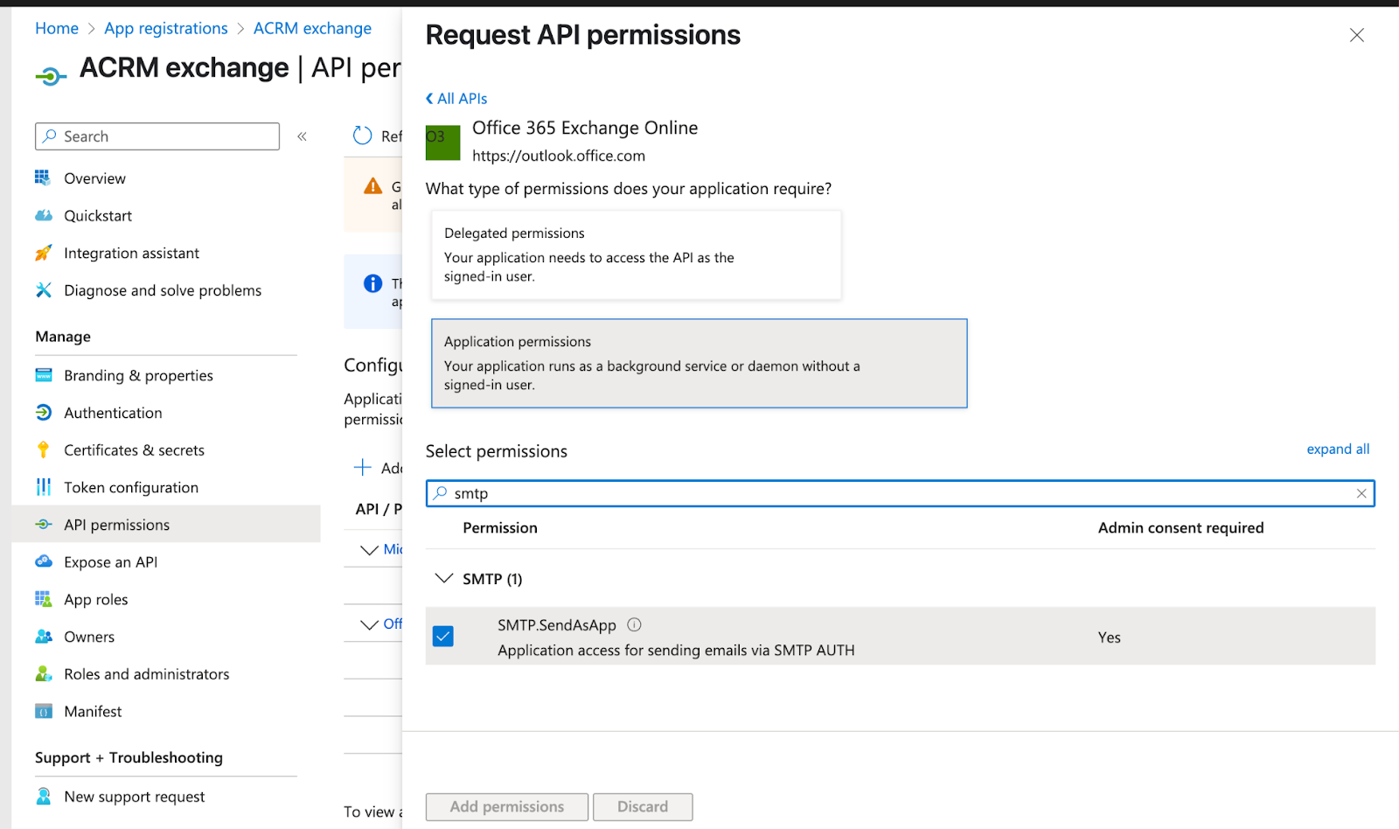Click the Permission column header

500,527
